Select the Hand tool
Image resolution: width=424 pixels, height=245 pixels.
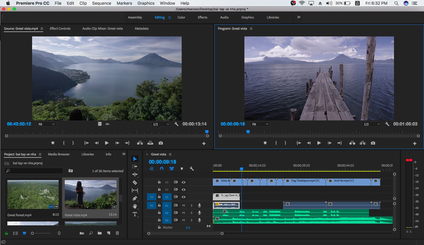(135, 206)
